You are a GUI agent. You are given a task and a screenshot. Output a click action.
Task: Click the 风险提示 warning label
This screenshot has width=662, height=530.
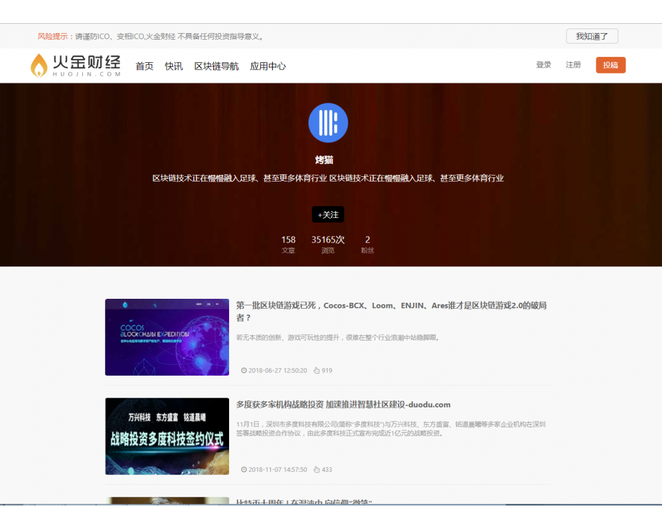tap(52, 36)
